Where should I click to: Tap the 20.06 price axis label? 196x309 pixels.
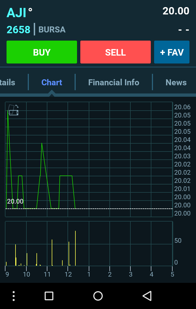pyautogui.click(x=182, y=107)
